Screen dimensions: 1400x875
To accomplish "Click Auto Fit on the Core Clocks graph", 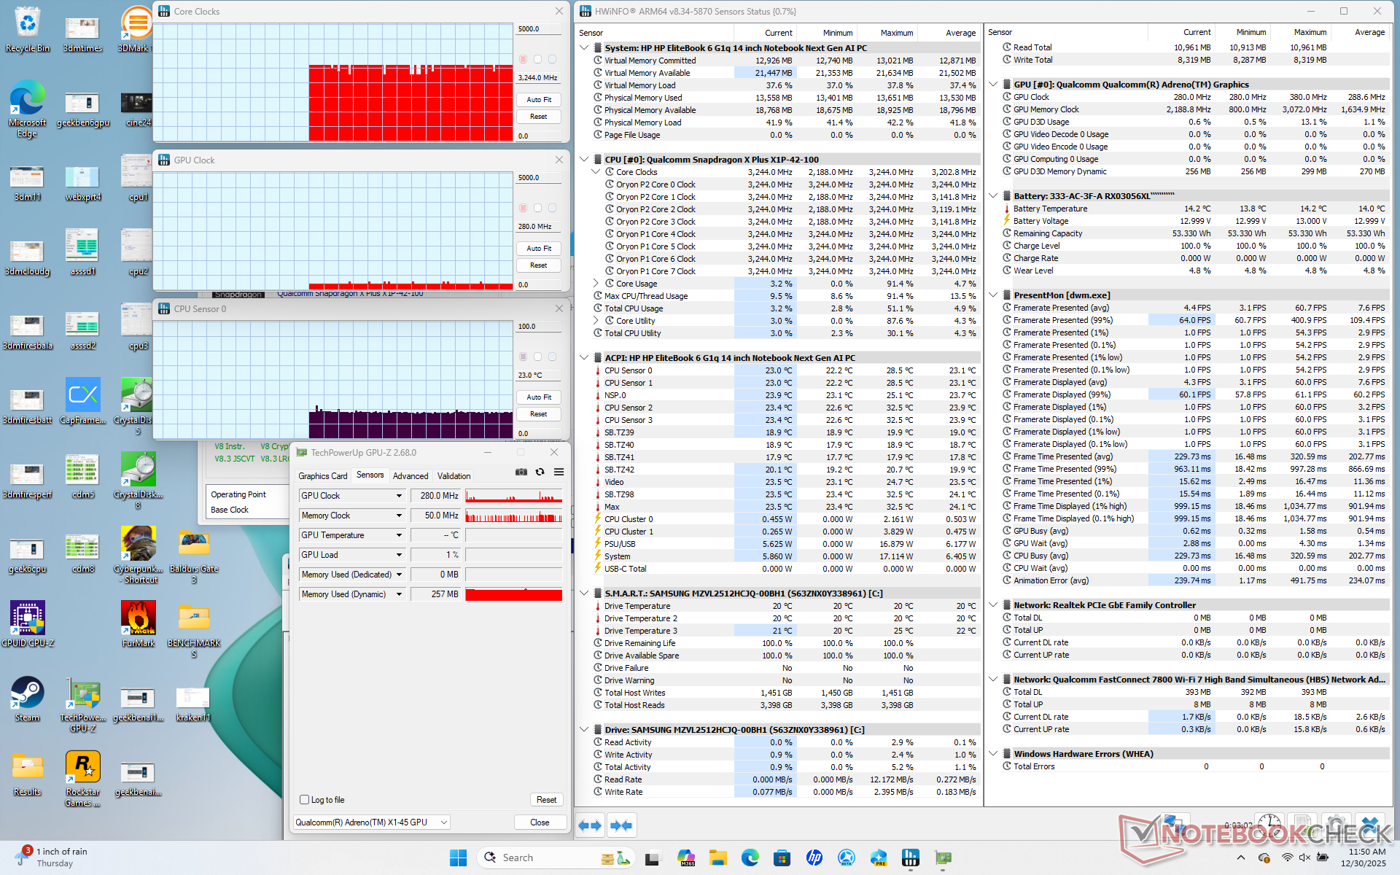I will (539, 100).
